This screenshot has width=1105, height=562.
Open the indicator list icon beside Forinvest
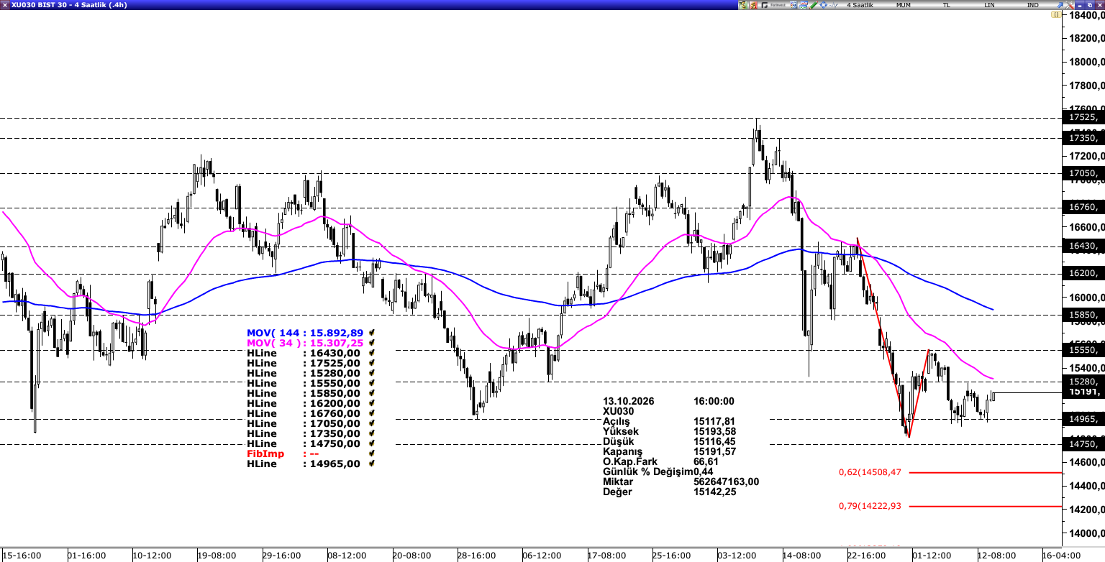click(x=793, y=5)
